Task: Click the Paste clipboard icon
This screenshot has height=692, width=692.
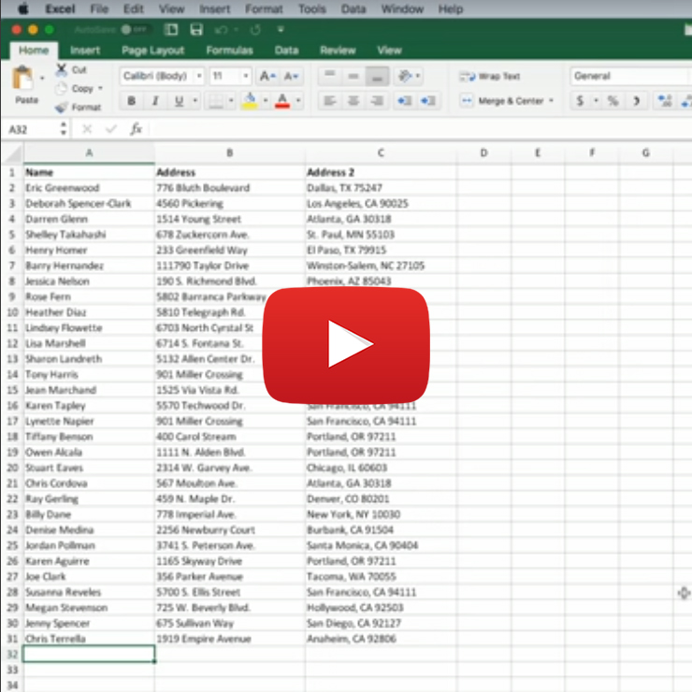Action: 24,80
